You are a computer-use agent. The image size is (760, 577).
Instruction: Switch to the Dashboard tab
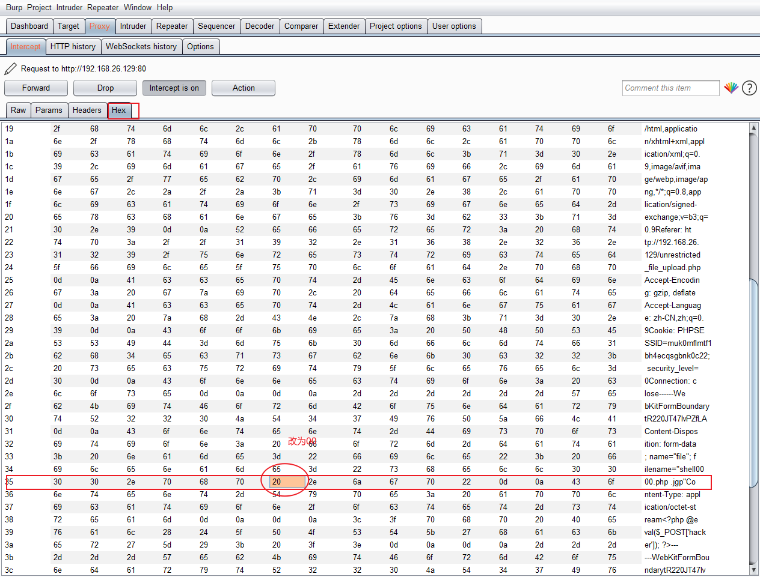point(29,26)
